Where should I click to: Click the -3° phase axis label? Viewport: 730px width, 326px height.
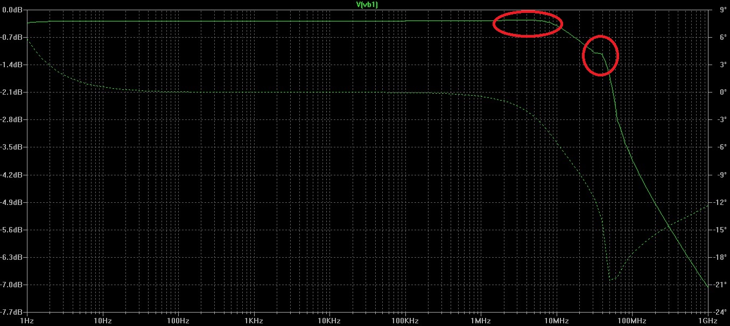720,119
